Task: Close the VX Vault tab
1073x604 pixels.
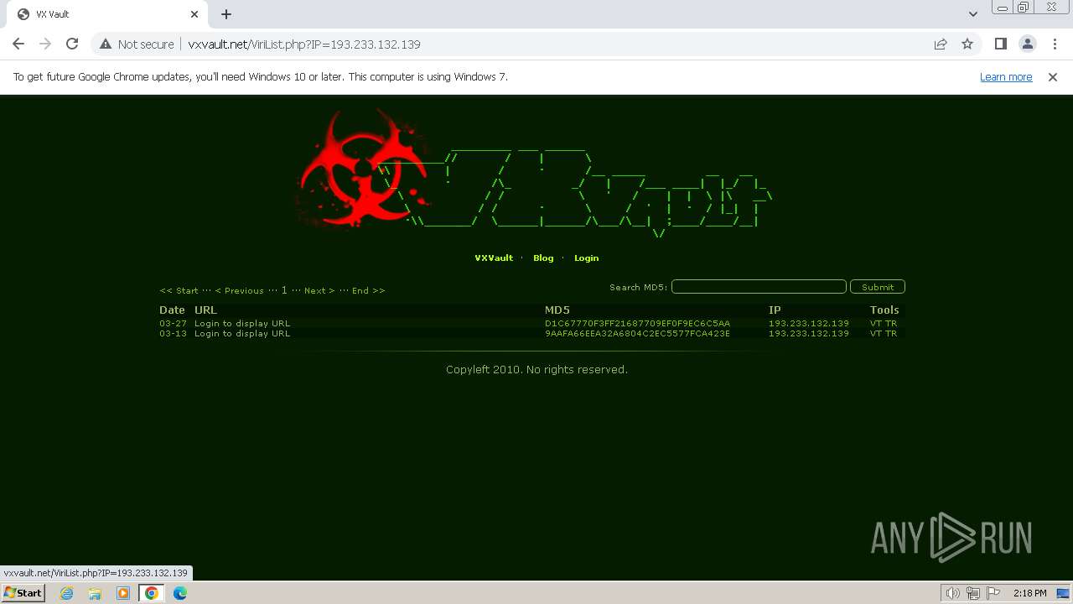Action: [x=194, y=14]
